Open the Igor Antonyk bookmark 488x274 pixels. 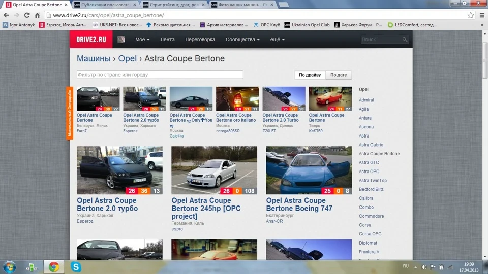pos(19,25)
